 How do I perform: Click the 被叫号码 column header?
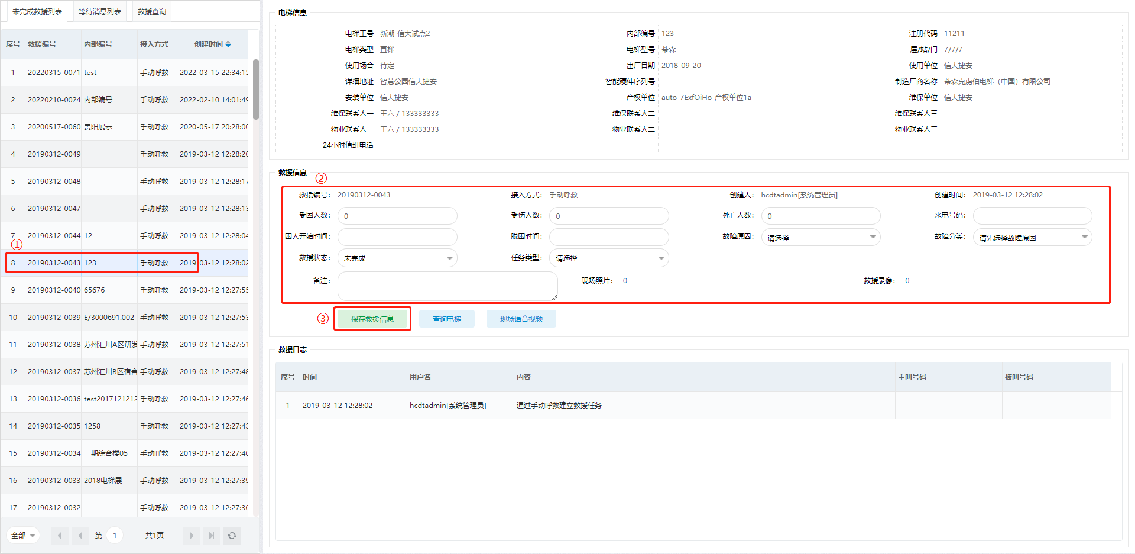pos(1056,377)
